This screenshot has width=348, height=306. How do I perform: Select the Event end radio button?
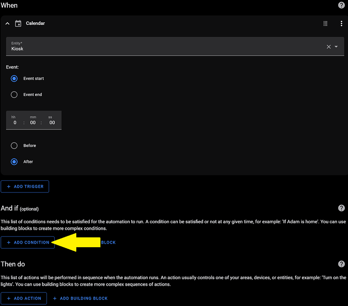coord(14,94)
